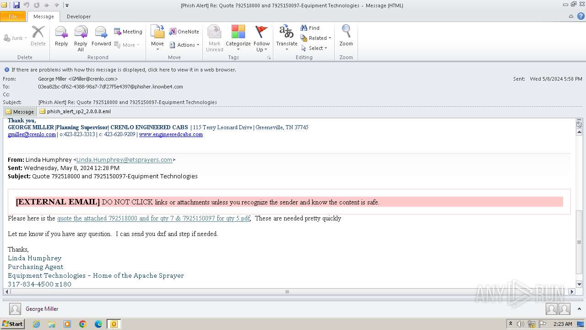Open the File backstage tab

13,16
